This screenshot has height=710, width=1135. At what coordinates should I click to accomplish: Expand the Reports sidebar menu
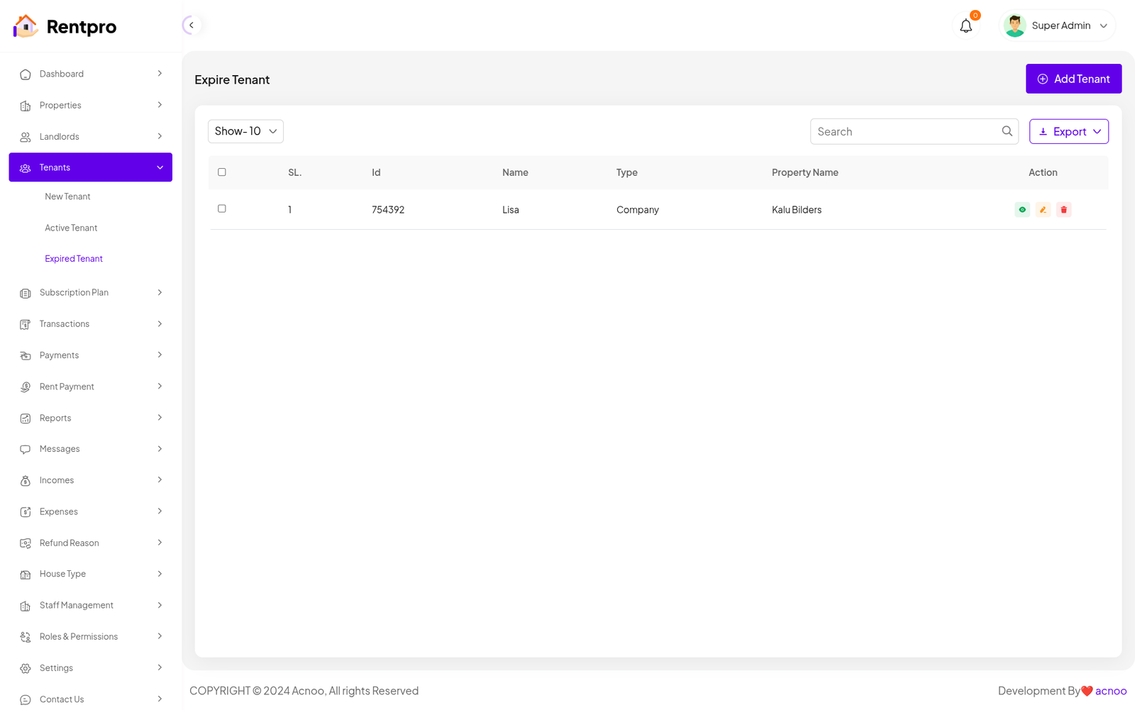pyautogui.click(x=90, y=418)
